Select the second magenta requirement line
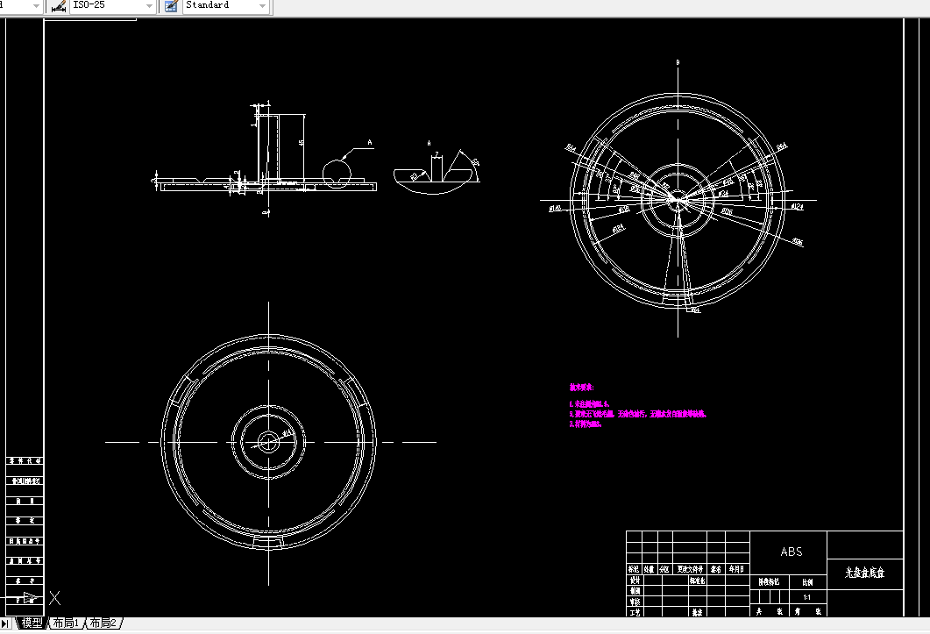The image size is (930, 634). point(637,414)
